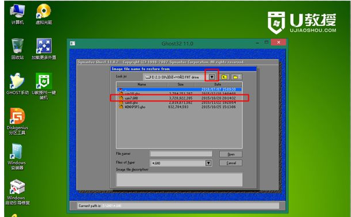Click the Open button
This screenshot has height=217, width=351.
(x=231, y=154)
